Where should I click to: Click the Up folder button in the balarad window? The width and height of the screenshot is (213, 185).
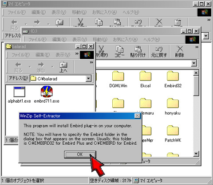[x=63, y=67]
